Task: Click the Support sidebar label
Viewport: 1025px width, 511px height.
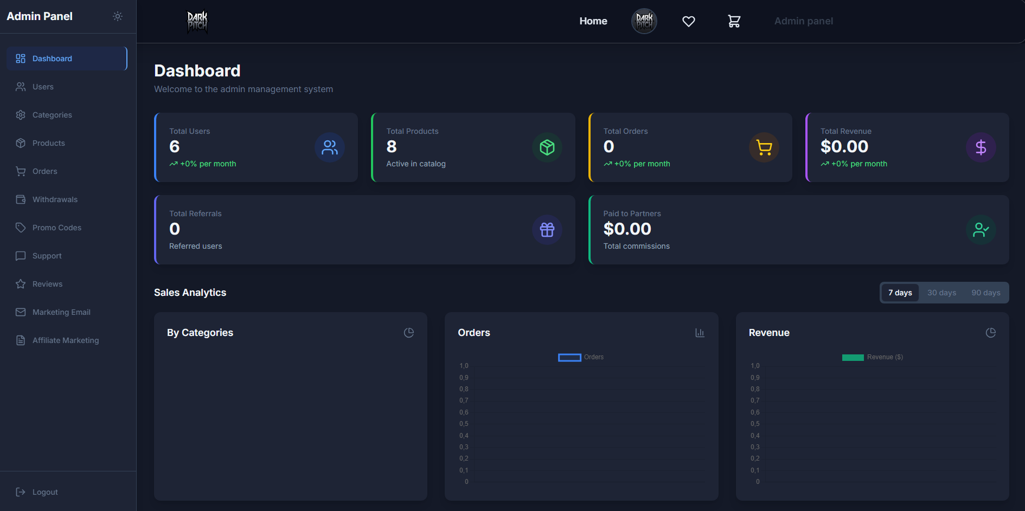Action: coord(47,256)
